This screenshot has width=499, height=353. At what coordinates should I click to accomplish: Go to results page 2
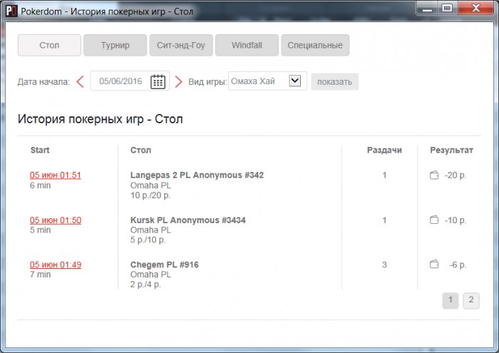471,300
